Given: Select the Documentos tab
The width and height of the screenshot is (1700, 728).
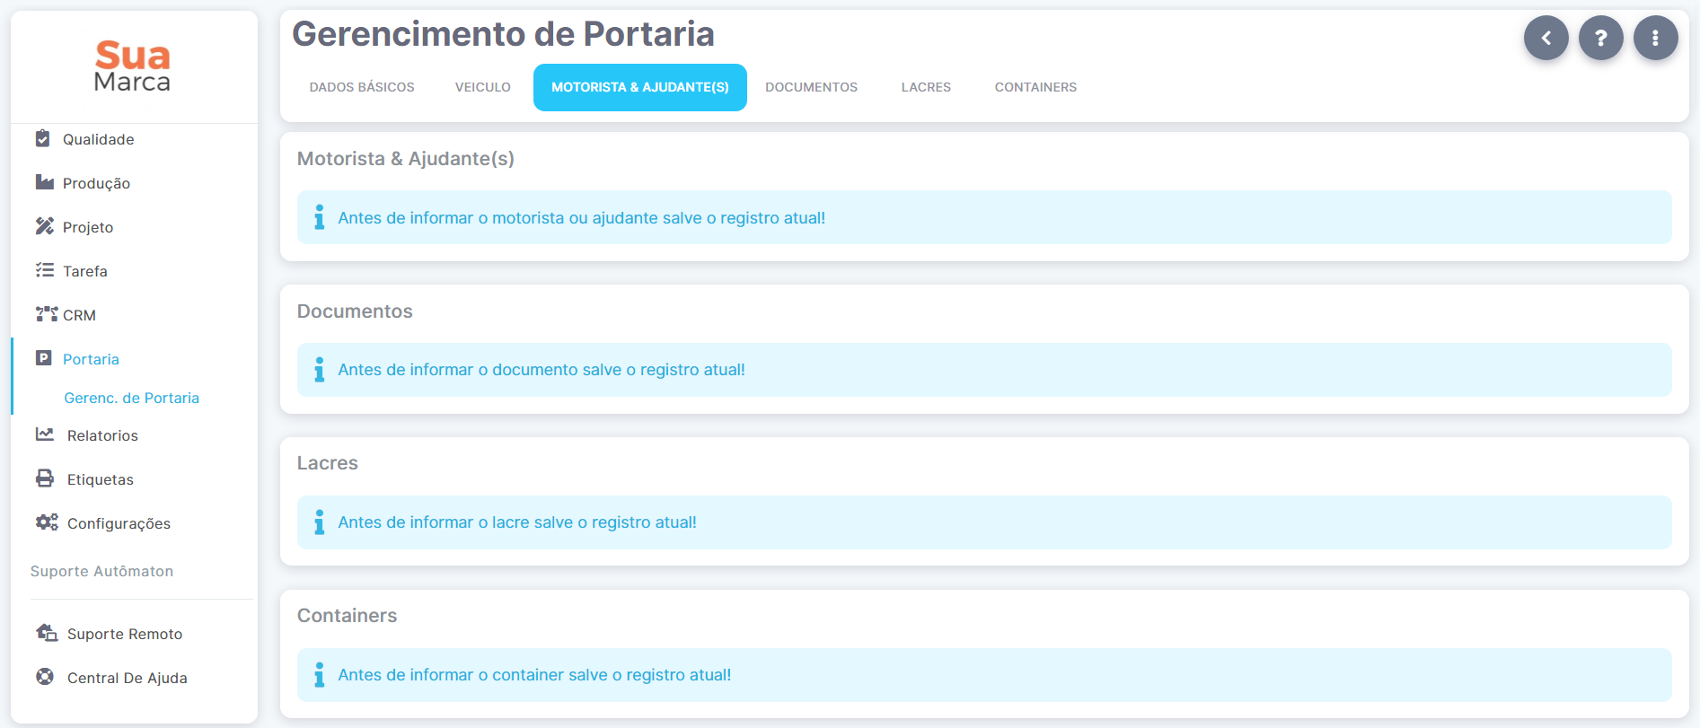Looking at the screenshot, I should 811,87.
